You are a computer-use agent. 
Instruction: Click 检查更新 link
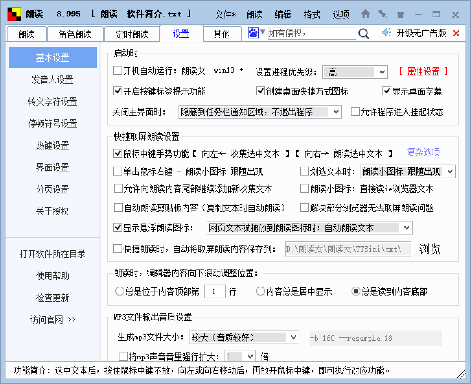click(x=53, y=298)
